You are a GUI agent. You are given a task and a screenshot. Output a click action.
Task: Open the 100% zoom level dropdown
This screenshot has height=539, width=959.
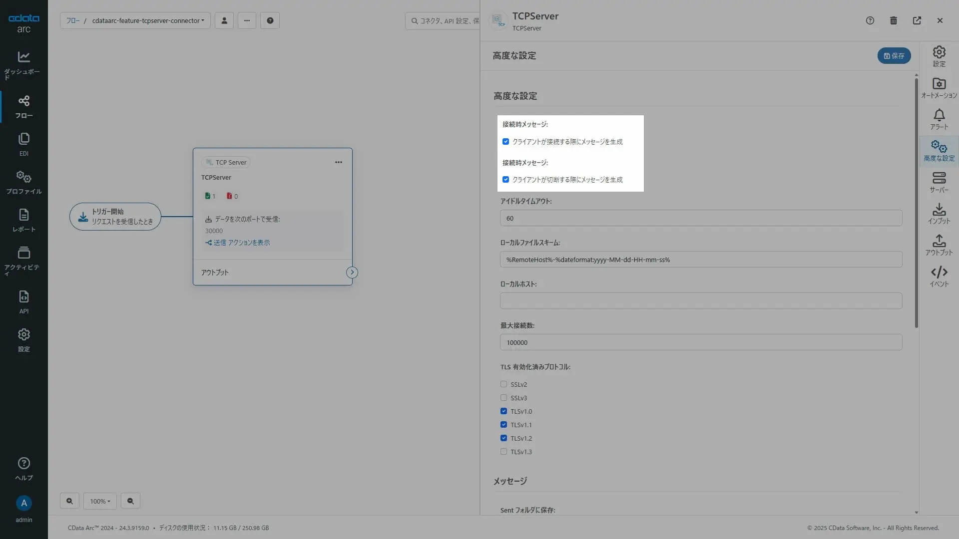100,501
